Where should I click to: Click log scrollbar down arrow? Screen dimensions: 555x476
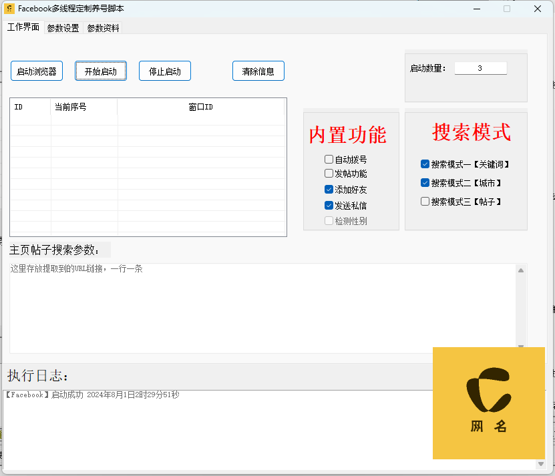pos(541,464)
